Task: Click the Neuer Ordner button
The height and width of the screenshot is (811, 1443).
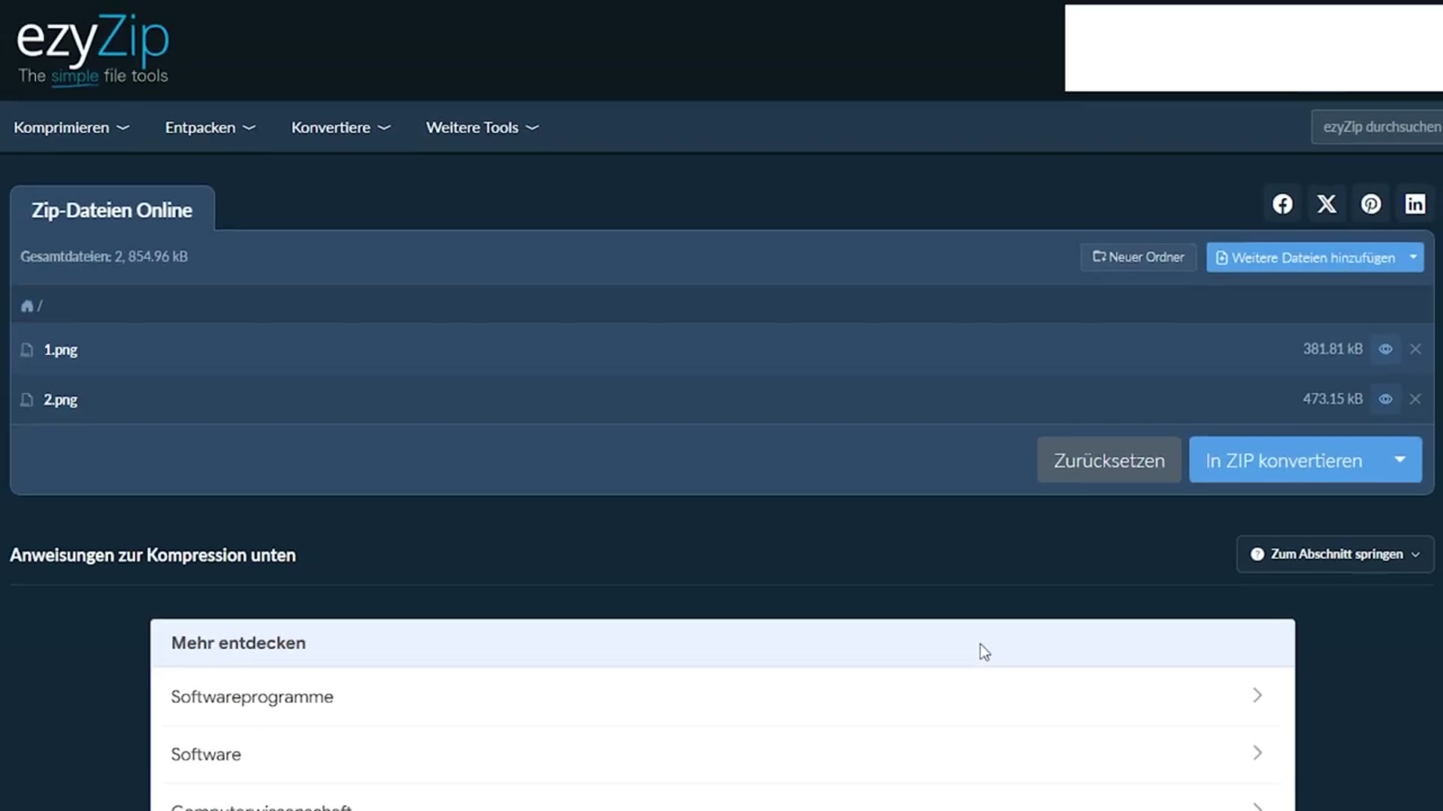Action: [x=1138, y=257]
